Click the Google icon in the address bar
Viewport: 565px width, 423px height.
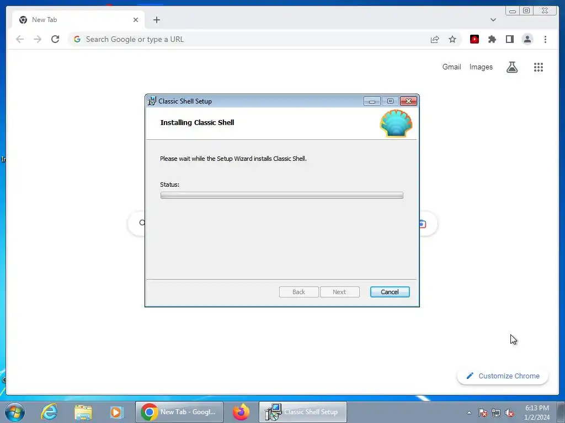77,39
